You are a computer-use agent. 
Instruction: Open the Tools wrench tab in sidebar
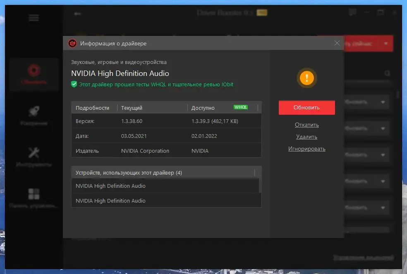(34, 157)
